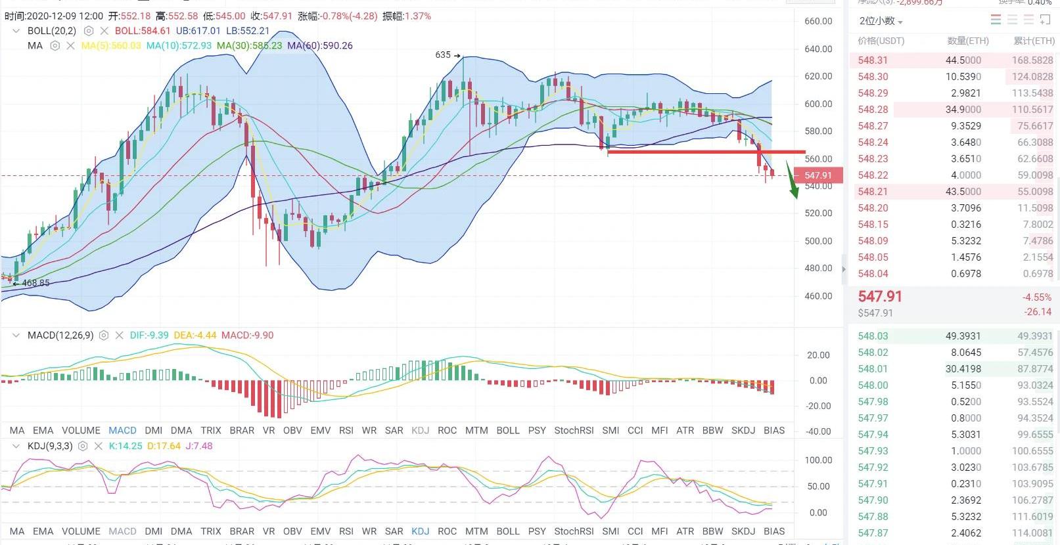Show combined buy and sell order book
The image size is (1060, 545).
point(996,20)
